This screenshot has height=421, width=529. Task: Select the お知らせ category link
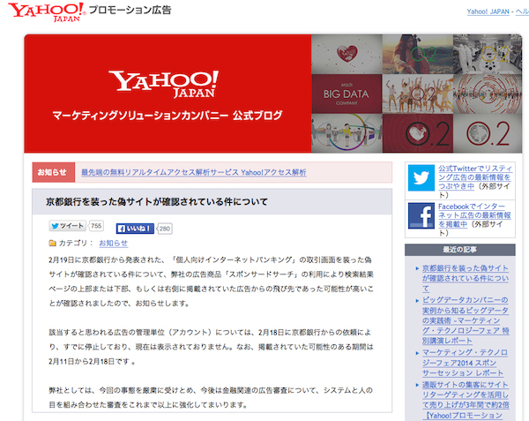coord(113,244)
